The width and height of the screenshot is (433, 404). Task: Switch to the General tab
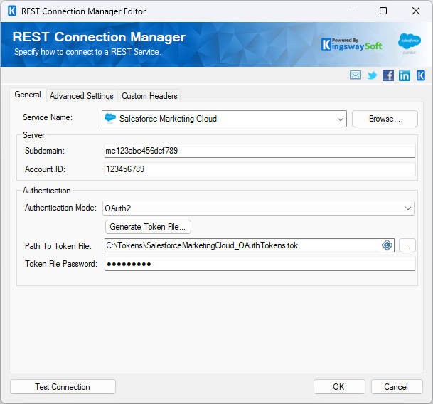pos(28,95)
